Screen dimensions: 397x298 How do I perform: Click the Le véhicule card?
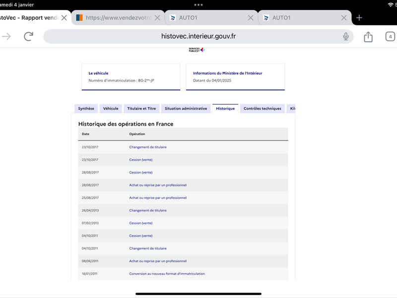point(131,77)
